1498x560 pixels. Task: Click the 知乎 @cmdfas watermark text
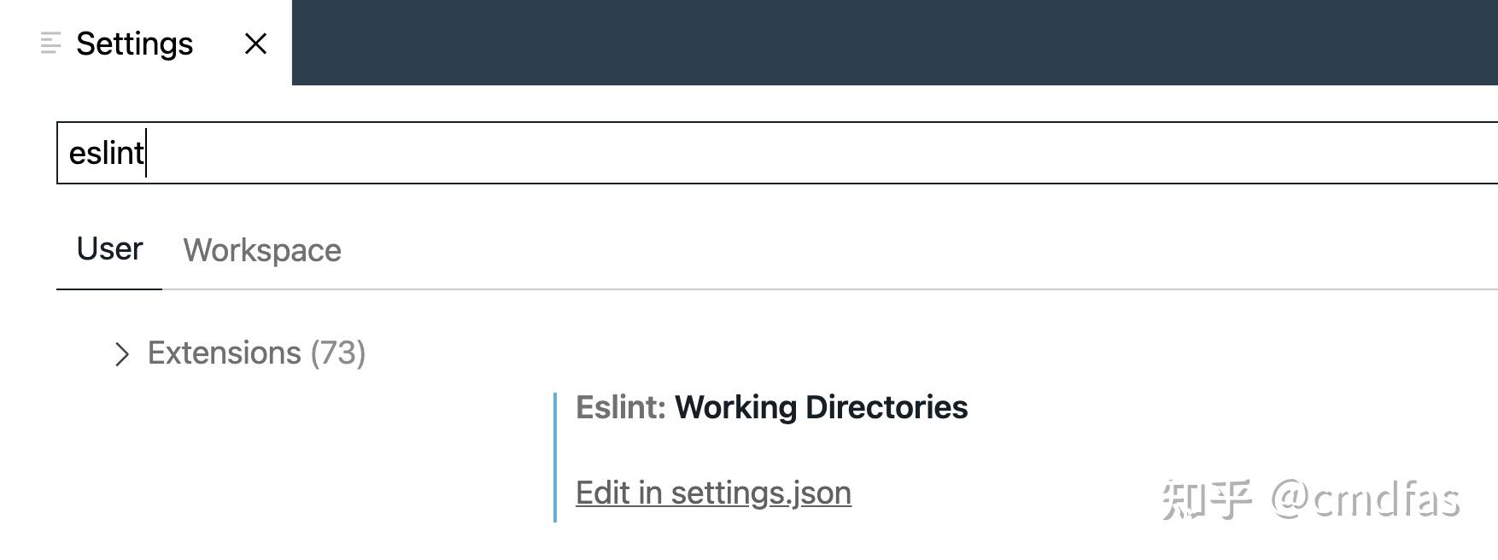click(1310, 499)
